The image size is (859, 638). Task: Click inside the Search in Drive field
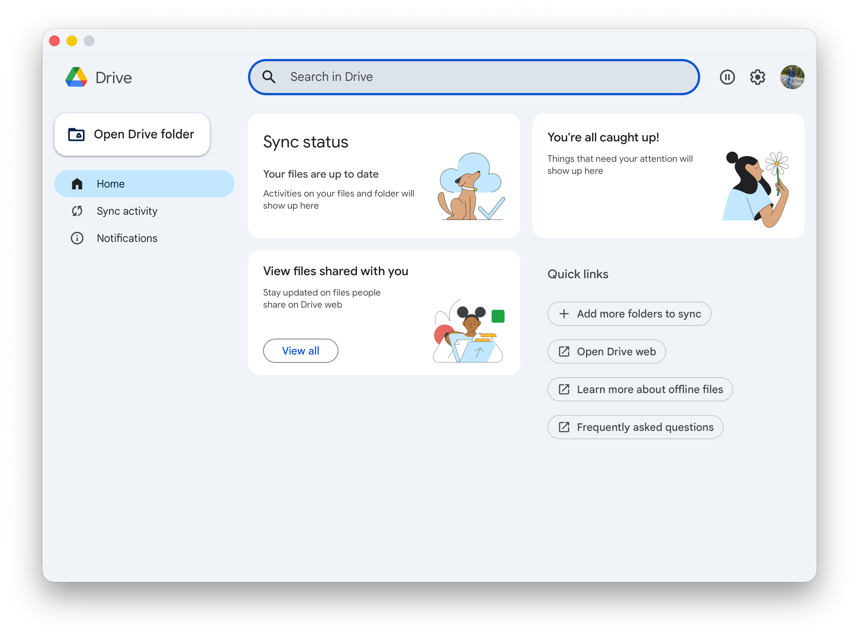click(x=425, y=77)
